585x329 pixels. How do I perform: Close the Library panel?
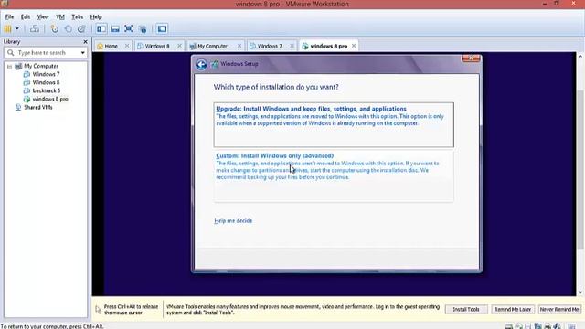(x=85, y=42)
